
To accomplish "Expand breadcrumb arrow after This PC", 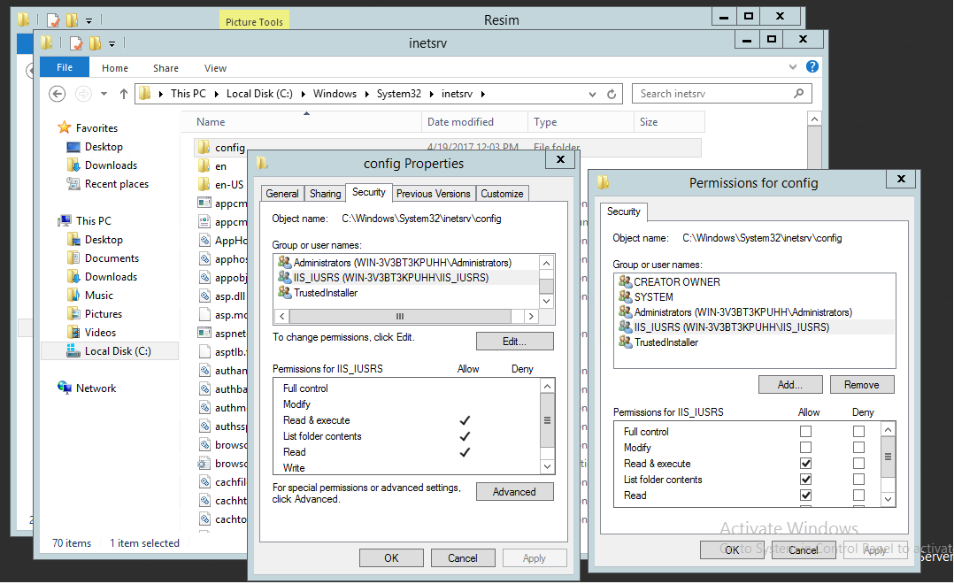I will point(217,94).
